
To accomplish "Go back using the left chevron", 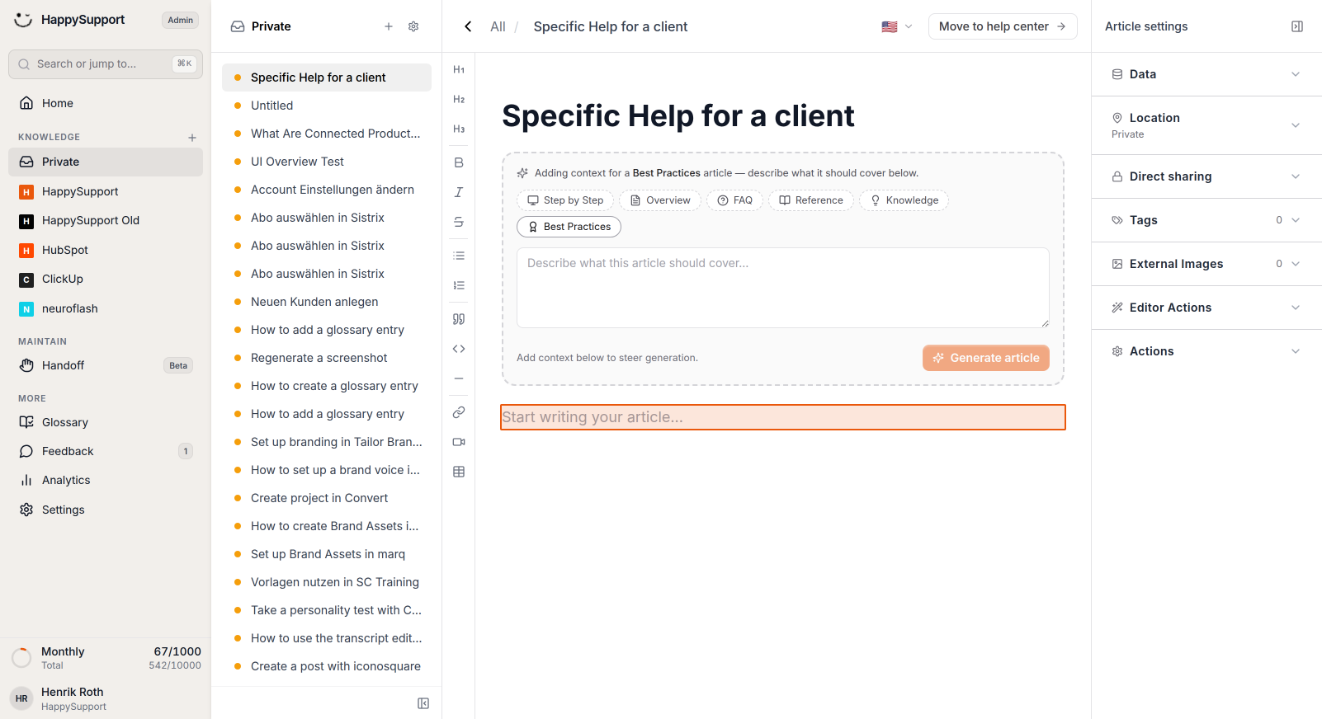I will [468, 26].
